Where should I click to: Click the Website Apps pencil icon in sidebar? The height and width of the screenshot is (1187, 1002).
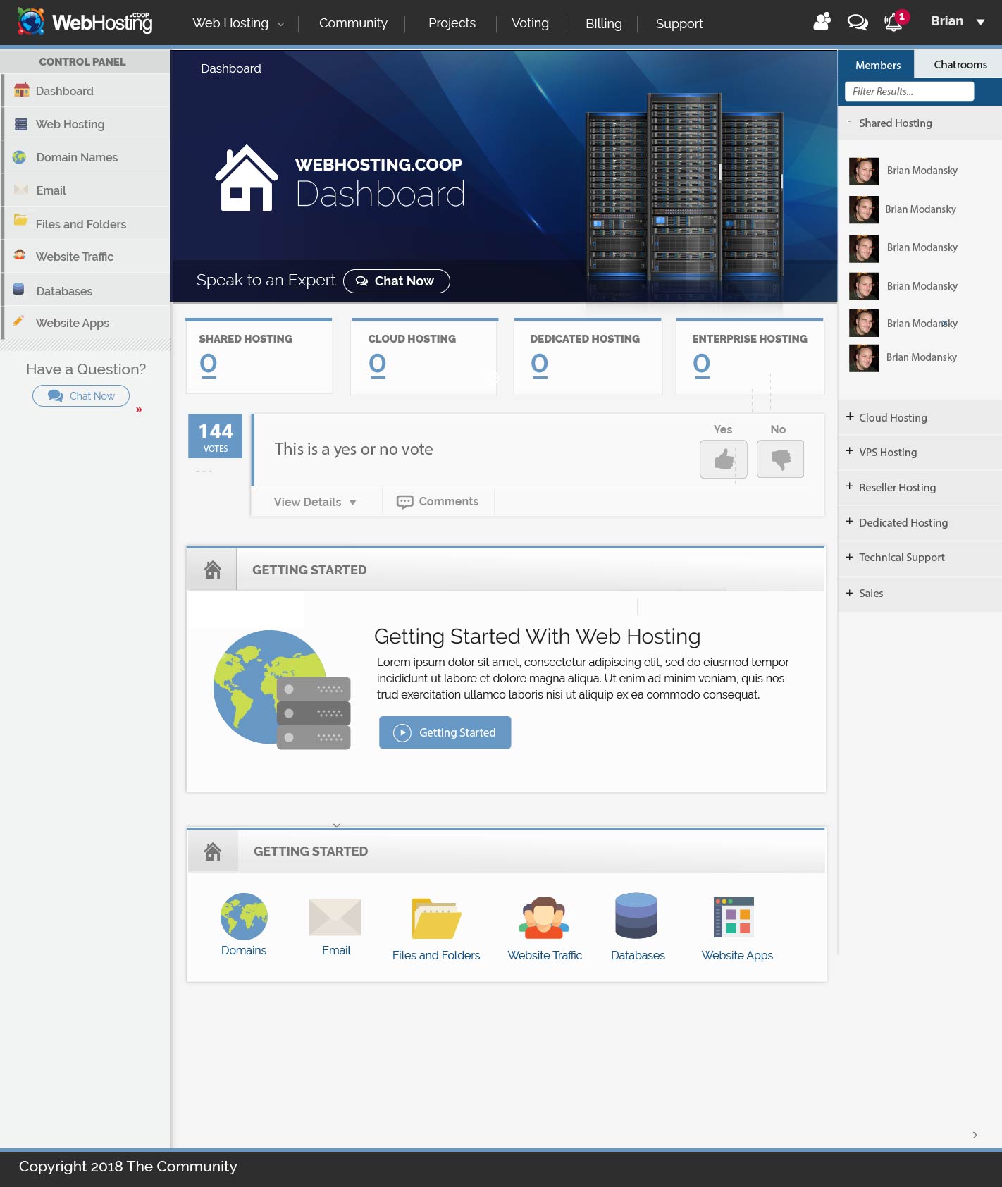coord(19,321)
